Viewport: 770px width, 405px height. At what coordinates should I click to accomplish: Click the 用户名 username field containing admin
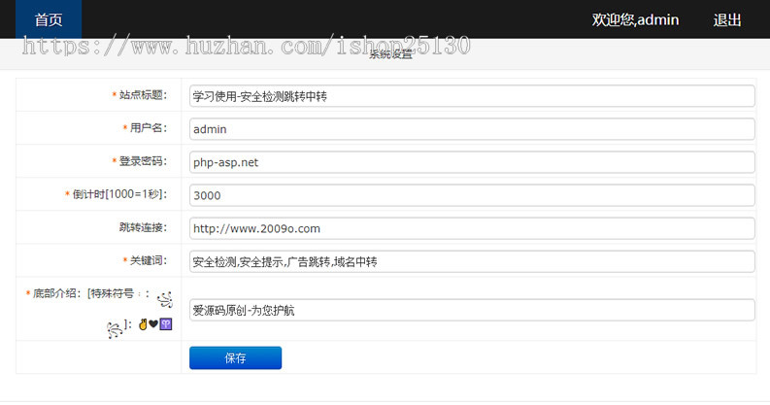(472, 129)
